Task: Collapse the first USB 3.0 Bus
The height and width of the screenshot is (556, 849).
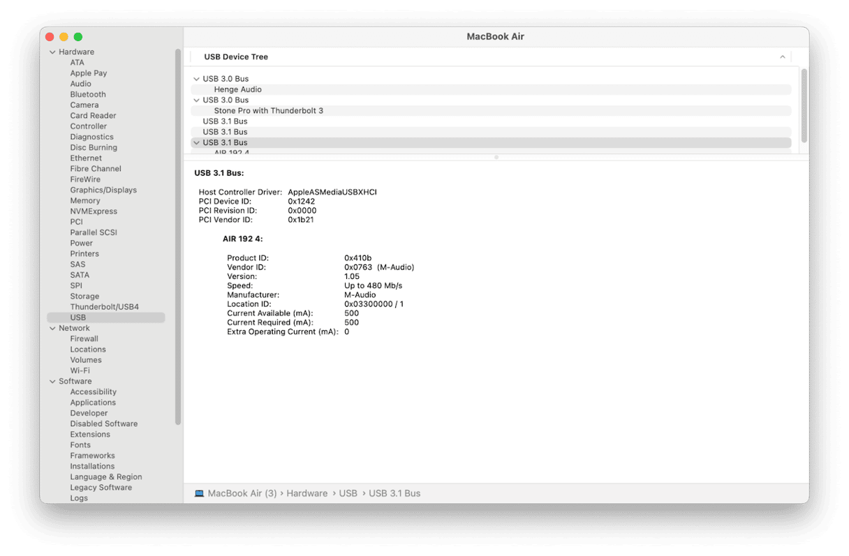Action: click(x=196, y=79)
